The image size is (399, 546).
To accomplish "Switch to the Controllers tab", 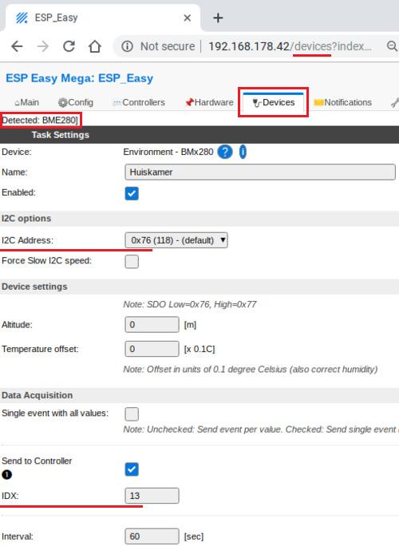I will tap(139, 102).
